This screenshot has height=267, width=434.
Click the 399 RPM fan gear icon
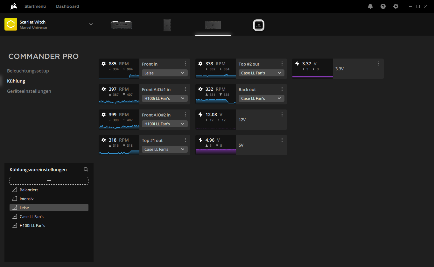tap(104, 115)
